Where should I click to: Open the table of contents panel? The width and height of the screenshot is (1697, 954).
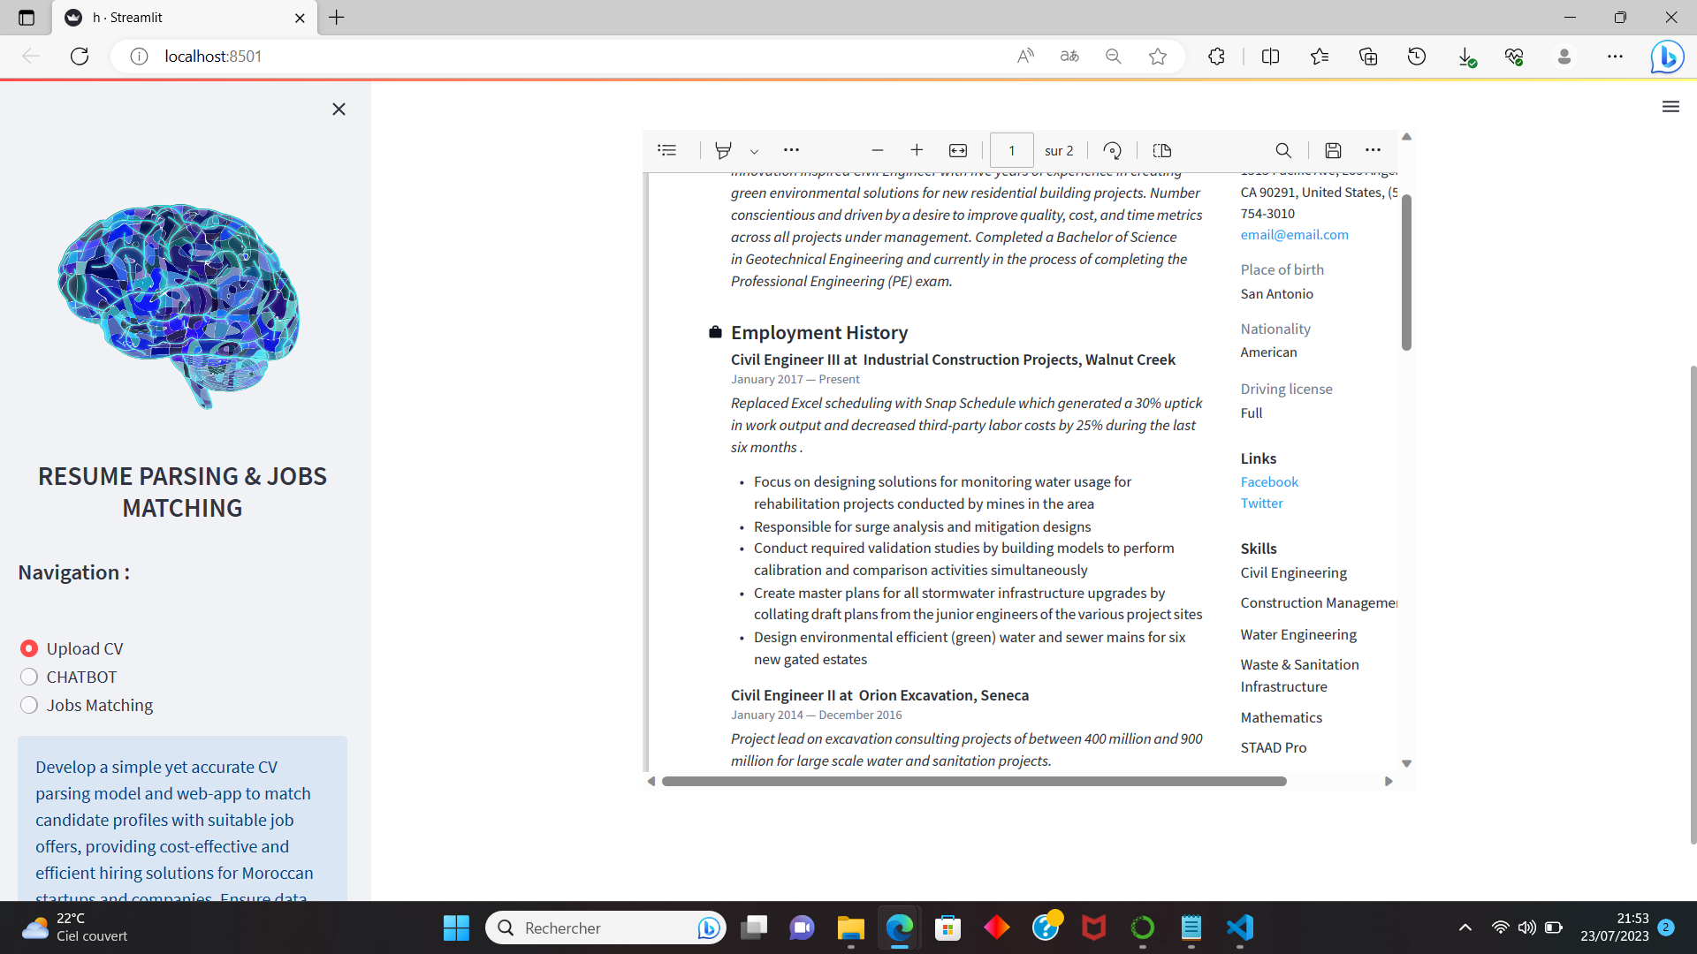[667, 150]
